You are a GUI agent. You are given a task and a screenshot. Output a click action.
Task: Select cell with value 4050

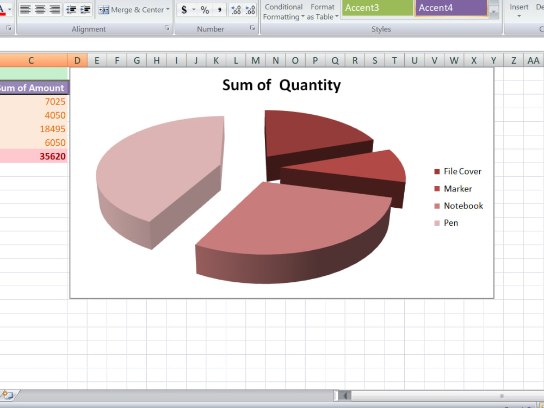point(34,115)
